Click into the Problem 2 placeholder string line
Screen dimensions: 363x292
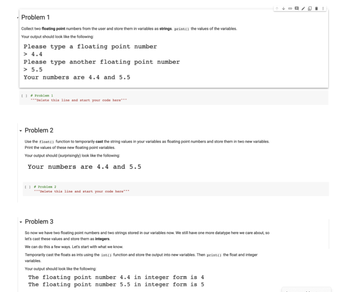(x=81, y=192)
